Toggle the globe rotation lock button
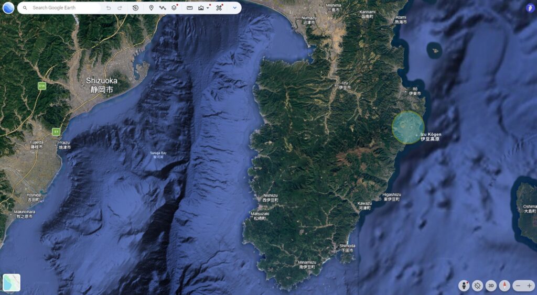 pyautogui.click(x=477, y=286)
